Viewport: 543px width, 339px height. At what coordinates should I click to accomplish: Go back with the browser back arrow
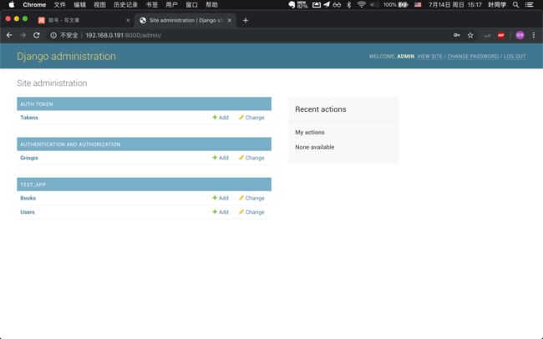coord(9,35)
